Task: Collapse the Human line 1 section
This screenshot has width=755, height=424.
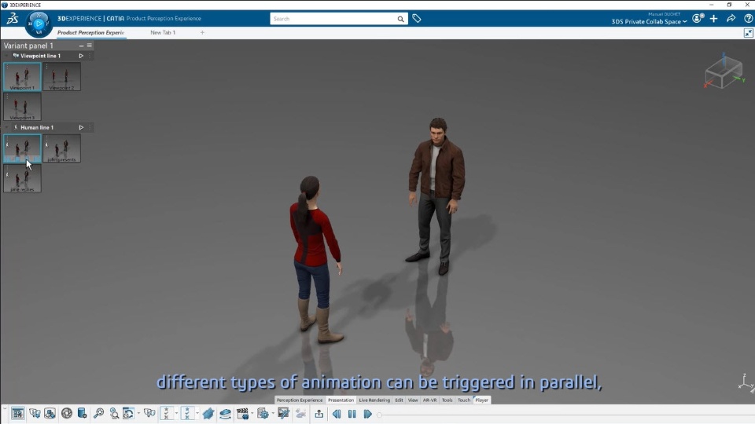Action: point(7,127)
